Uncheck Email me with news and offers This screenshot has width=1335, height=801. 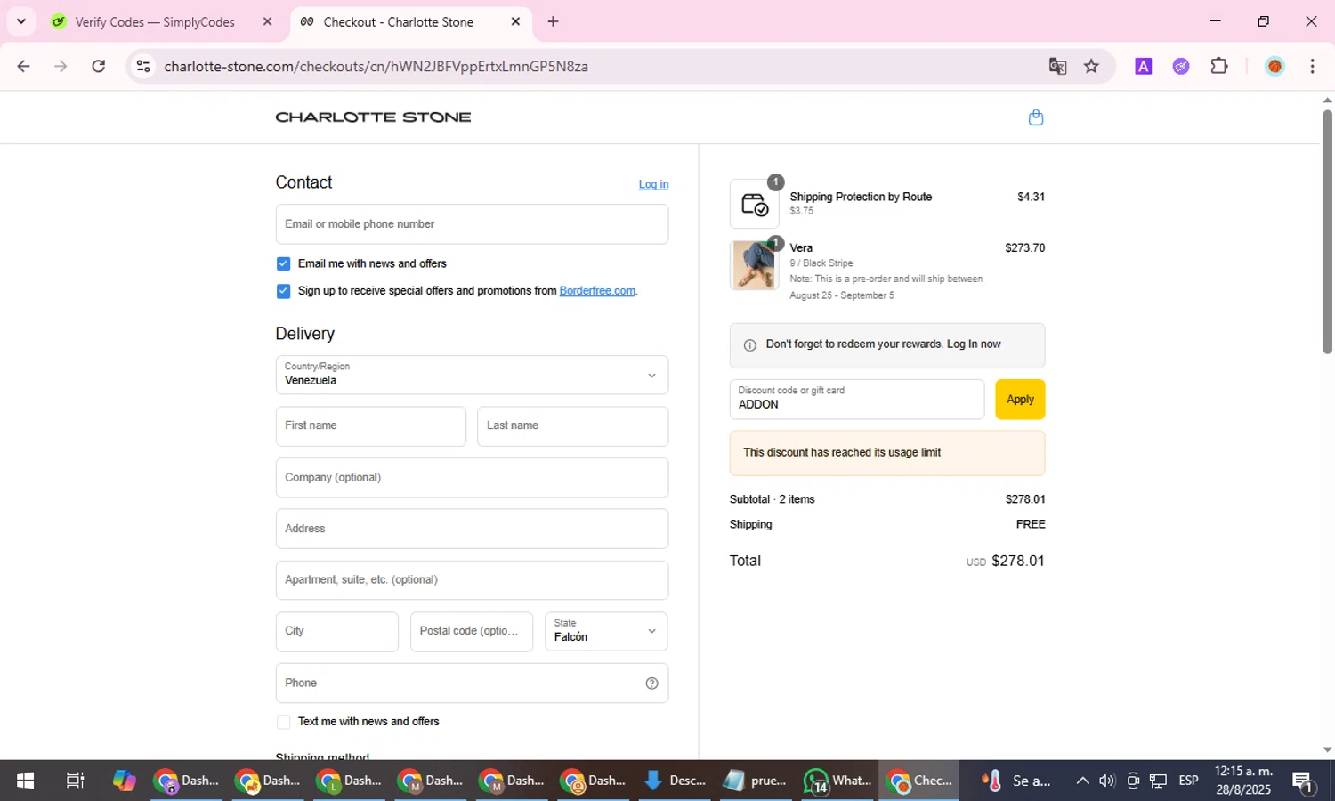coord(283,263)
